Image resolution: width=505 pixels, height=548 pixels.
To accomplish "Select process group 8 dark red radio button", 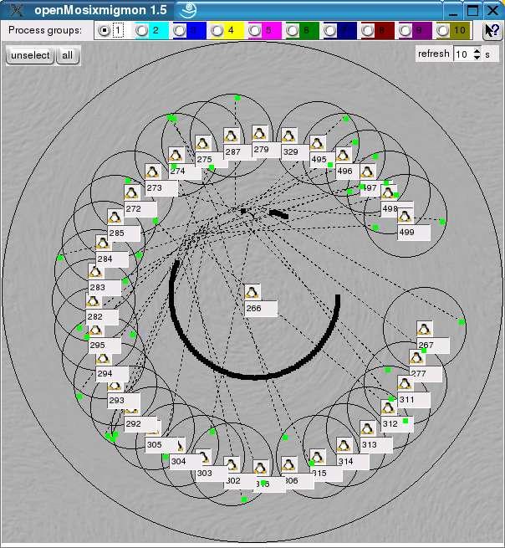I will tap(367, 30).
